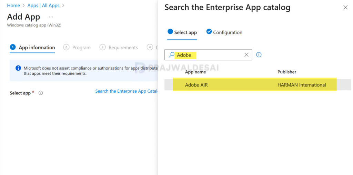Click Search the Enterprise App Catalog link
The image size is (353, 175).
[x=126, y=91]
